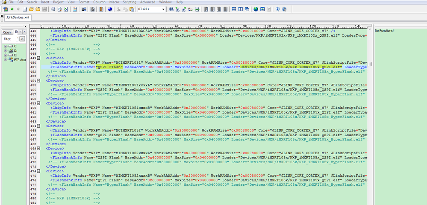The width and height of the screenshot is (427, 205).
Task: Switch to the Open tab in file panel
Action: 7,32
